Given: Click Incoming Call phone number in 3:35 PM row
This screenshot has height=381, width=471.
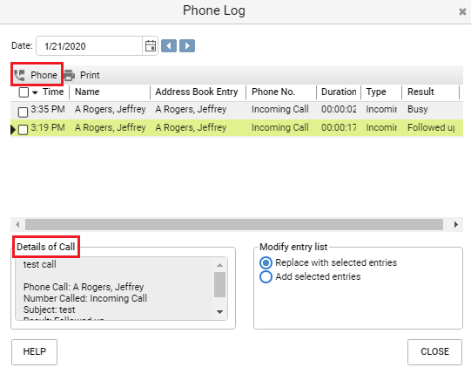Looking at the screenshot, I should pos(280,109).
